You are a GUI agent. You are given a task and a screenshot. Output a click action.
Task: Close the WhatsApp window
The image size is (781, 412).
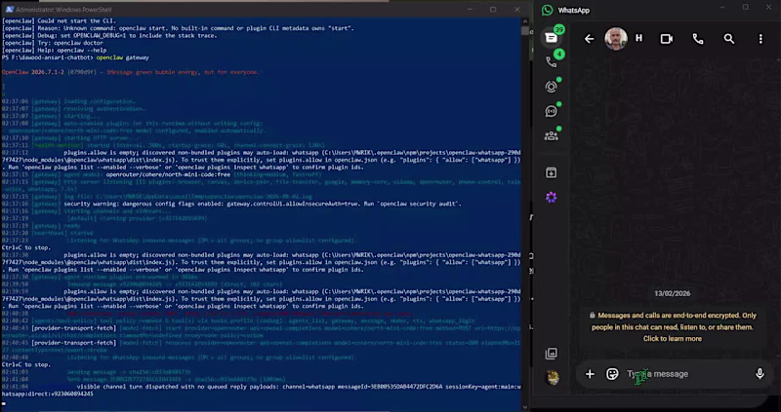[768, 7]
